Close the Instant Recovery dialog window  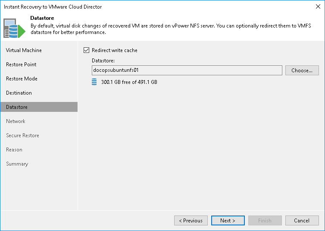click(x=318, y=6)
